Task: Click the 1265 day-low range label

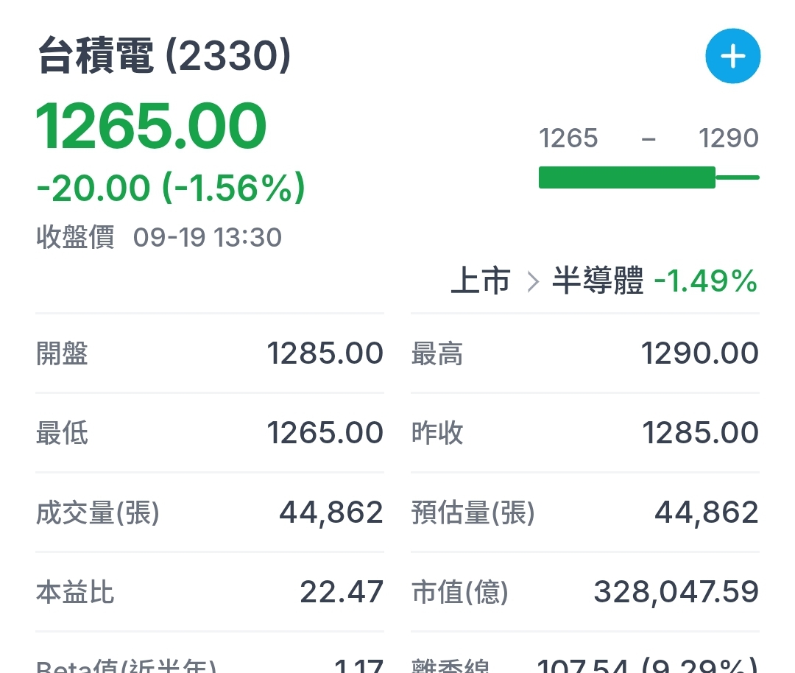Action: pyautogui.click(x=569, y=138)
